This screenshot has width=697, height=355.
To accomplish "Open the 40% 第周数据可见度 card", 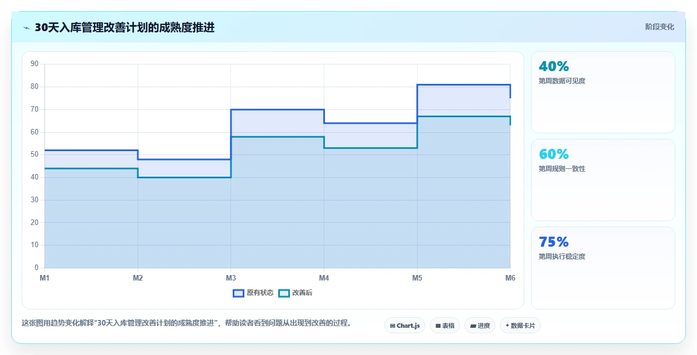I will [x=603, y=92].
